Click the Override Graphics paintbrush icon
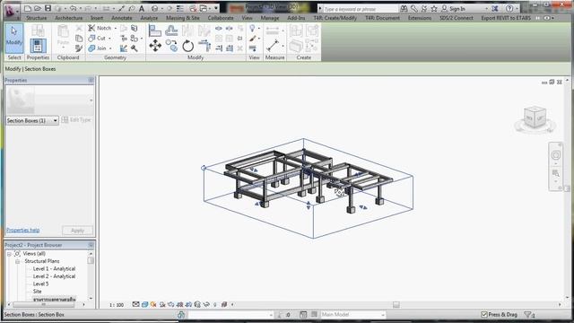574x323 pixels. (x=253, y=38)
